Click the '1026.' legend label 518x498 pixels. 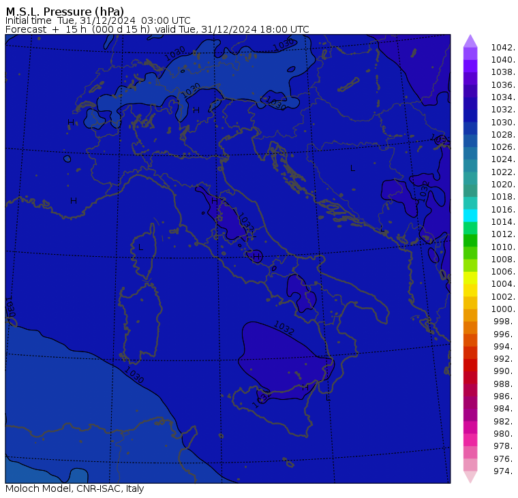[503, 146]
